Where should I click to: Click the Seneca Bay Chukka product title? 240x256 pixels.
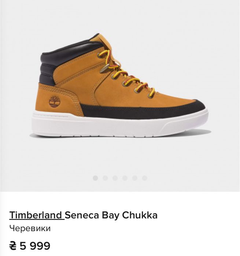pos(111,215)
